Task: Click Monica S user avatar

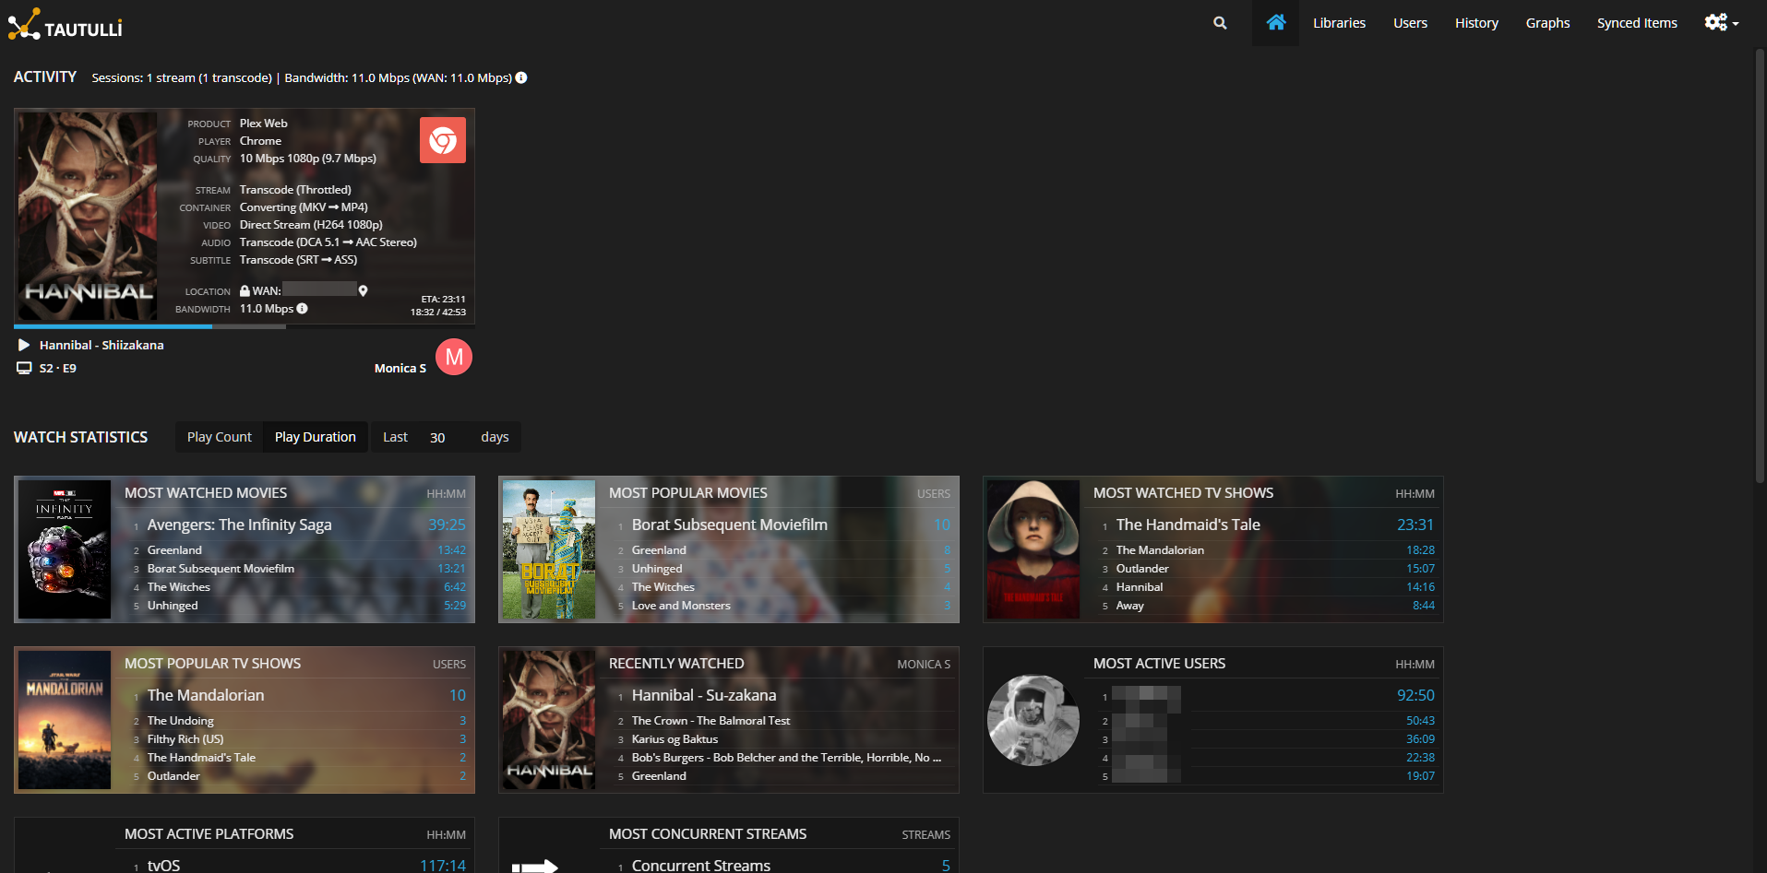Action: [x=454, y=358]
